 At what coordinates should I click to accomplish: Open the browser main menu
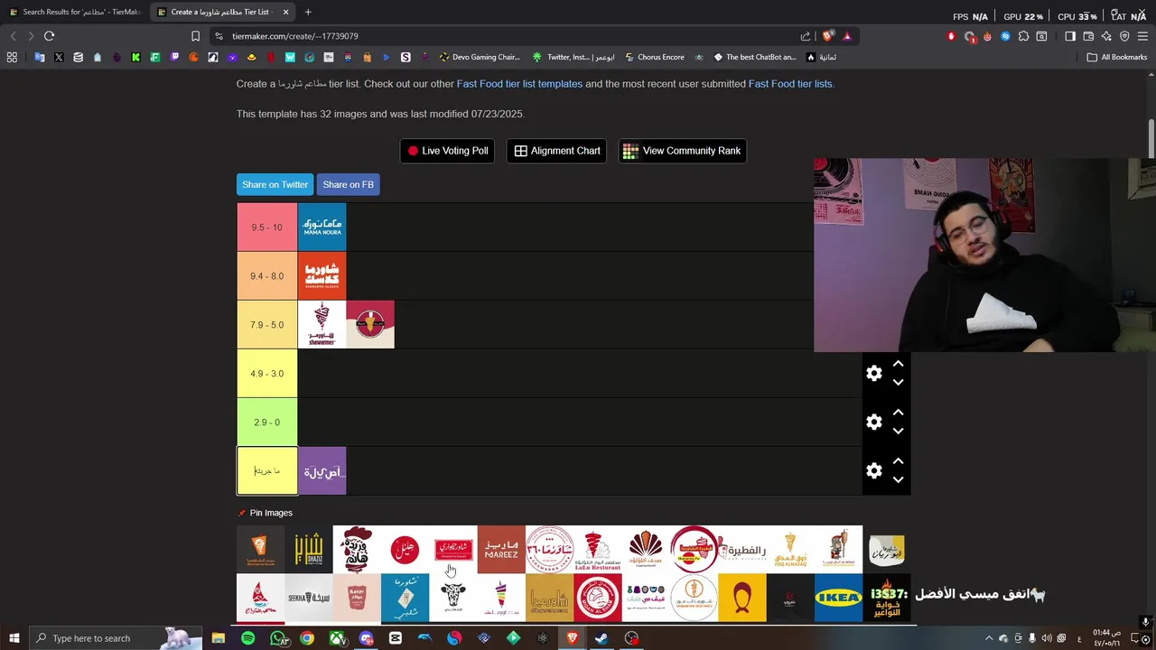tap(1142, 36)
